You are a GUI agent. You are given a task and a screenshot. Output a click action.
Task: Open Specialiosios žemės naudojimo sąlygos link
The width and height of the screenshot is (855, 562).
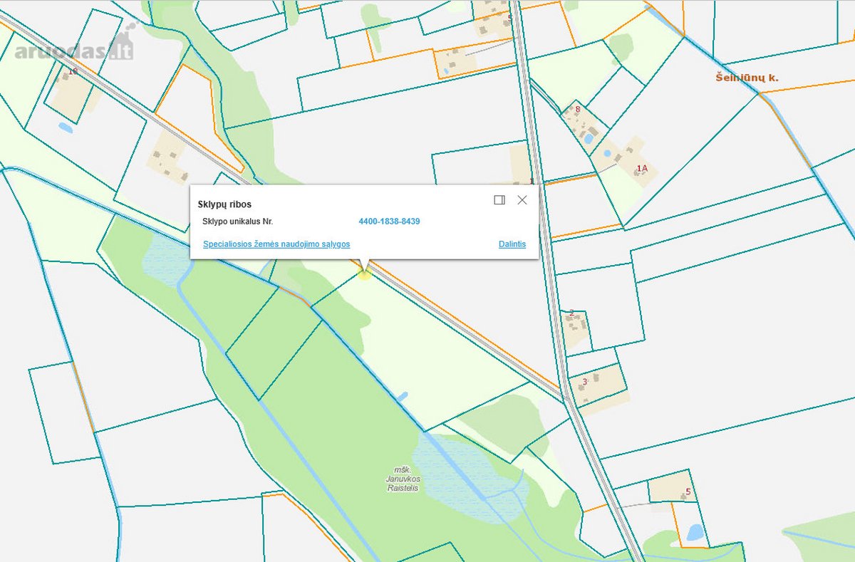pos(276,244)
